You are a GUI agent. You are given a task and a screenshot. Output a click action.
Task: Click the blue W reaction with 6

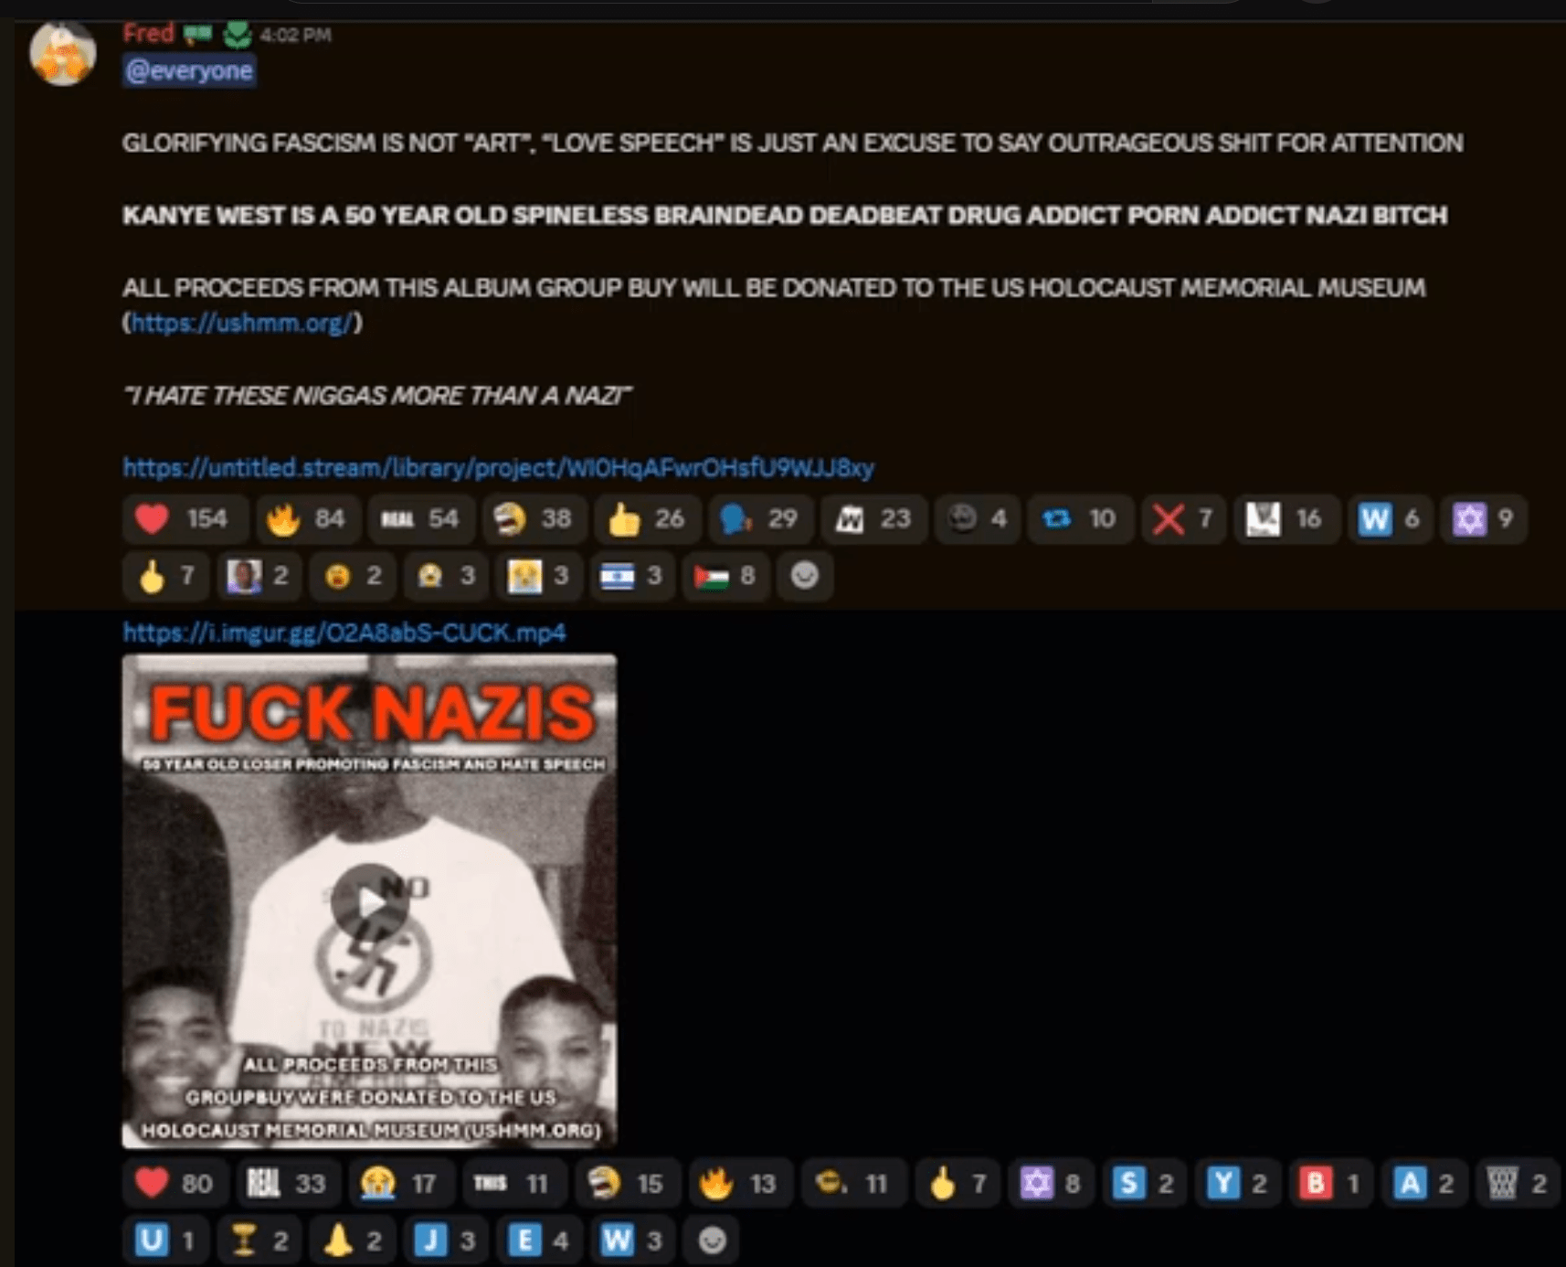[x=1390, y=519]
